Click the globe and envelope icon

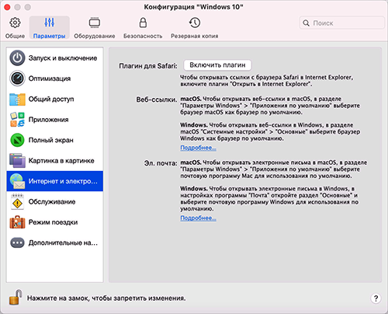coord(17,181)
